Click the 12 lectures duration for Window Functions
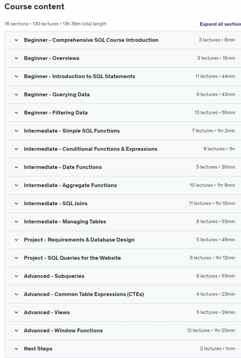This screenshot has height=358, width=241. (x=211, y=330)
